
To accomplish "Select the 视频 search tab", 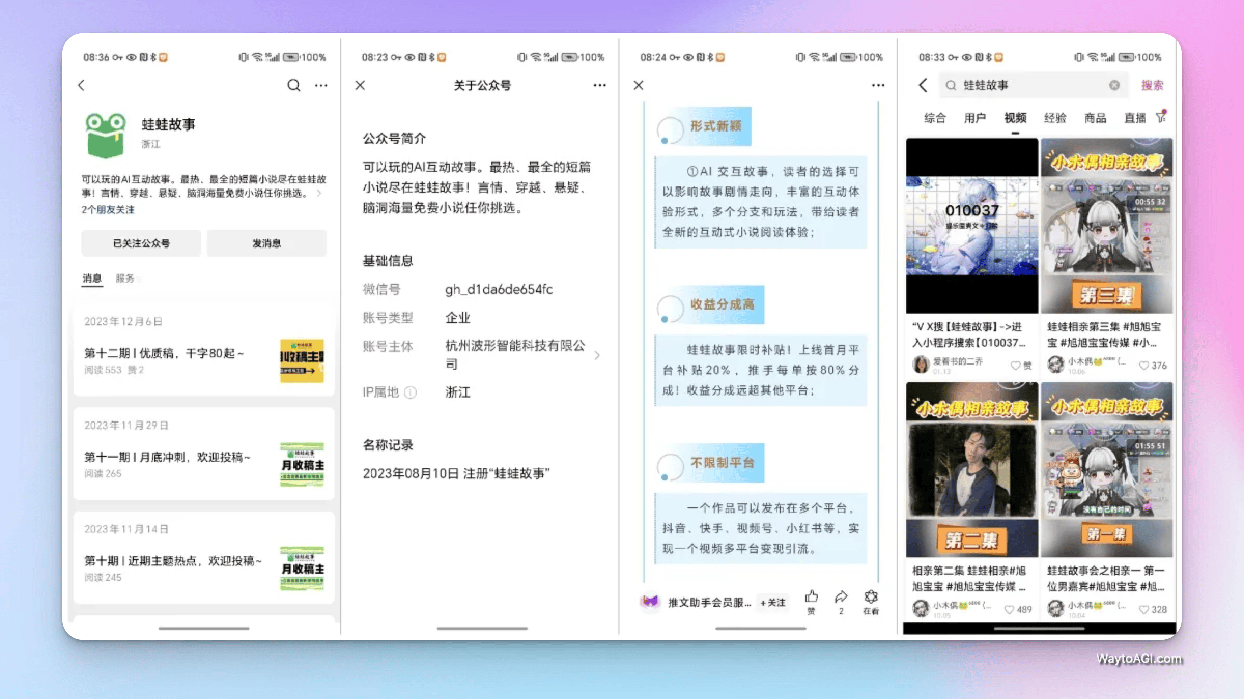I will point(1015,118).
